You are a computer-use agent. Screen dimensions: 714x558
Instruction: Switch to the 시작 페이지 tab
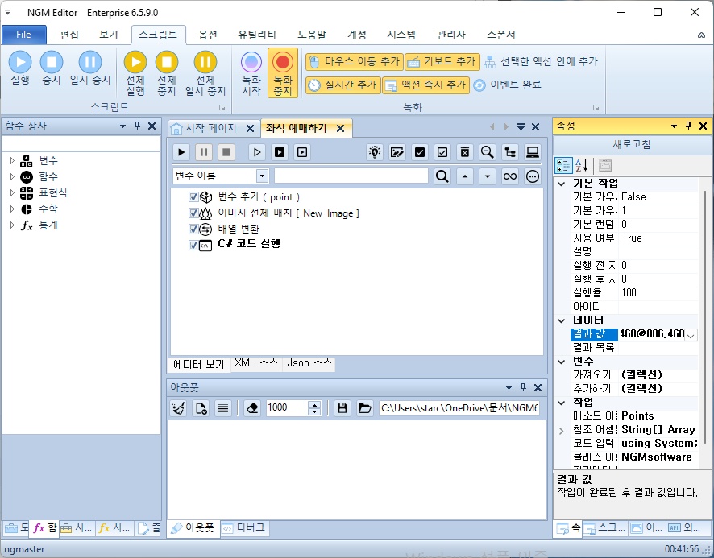pos(210,128)
